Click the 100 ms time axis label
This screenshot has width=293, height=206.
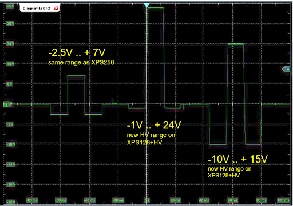click(x=283, y=200)
